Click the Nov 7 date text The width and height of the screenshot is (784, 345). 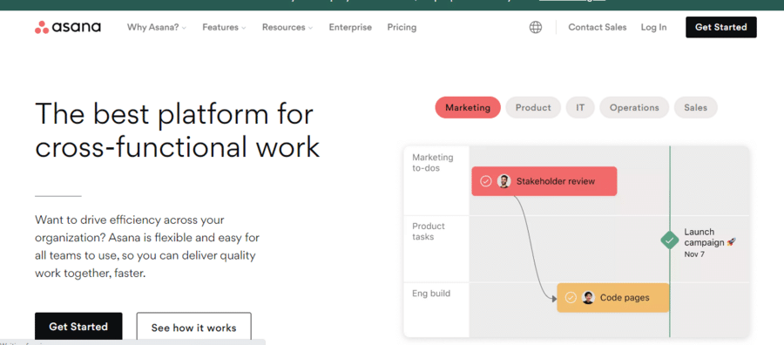[694, 254]
